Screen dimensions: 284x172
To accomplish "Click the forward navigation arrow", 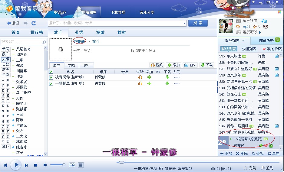I will click(26, 23).
